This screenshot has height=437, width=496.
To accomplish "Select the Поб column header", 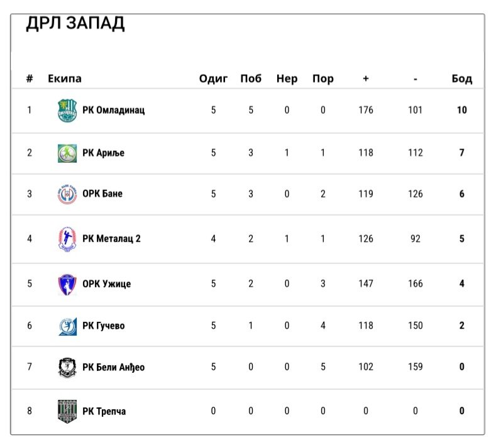I will [251, 78].
